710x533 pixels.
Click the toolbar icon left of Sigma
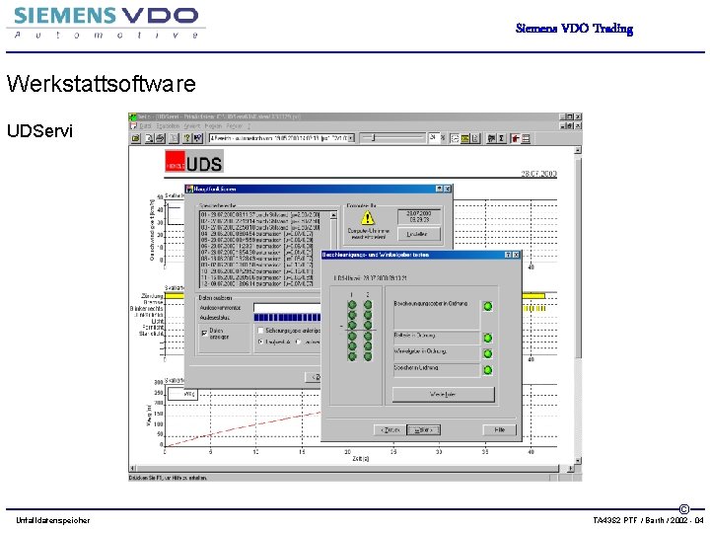[491, 139]
